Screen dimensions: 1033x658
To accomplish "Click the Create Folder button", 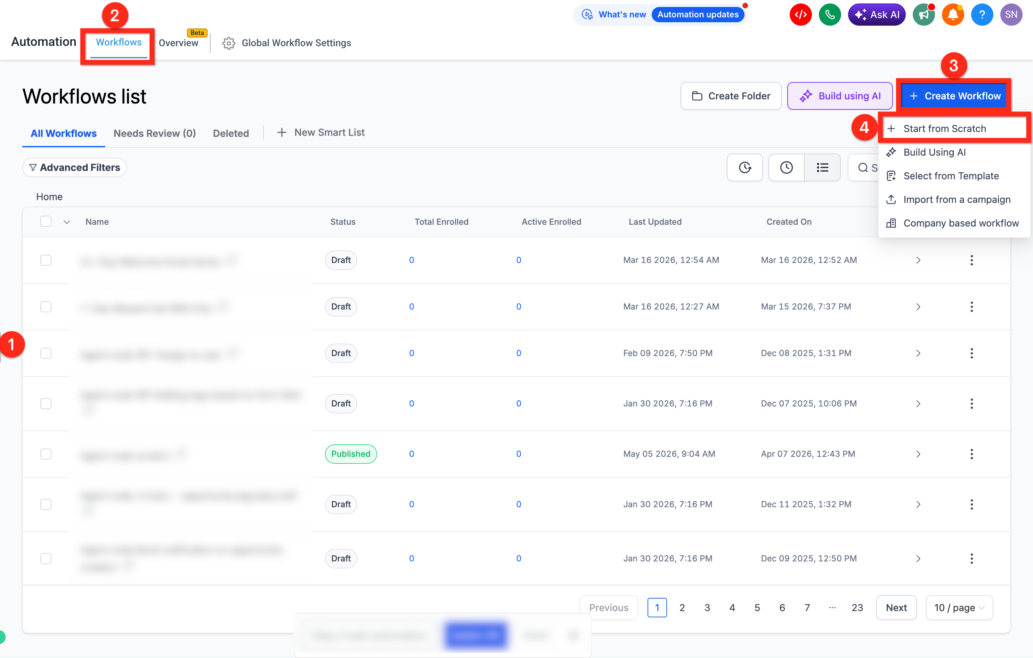I will point(731,96).
